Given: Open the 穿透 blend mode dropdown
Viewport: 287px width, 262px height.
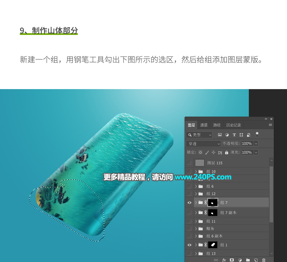Looking at the screenshot, I should pyautogui.click(x=204, y=144).
